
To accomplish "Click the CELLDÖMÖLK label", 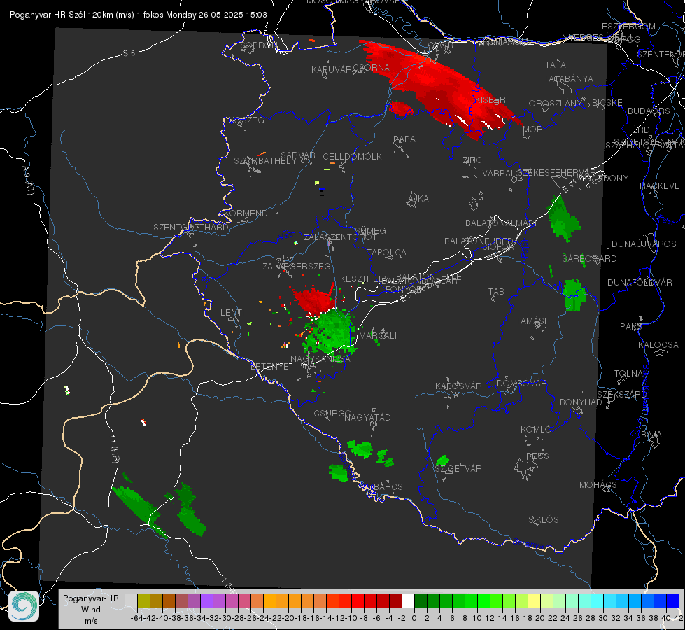I will [x=353, y=157].
